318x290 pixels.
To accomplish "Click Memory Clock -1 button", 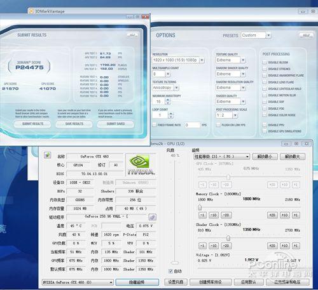I will click(202, 215).
